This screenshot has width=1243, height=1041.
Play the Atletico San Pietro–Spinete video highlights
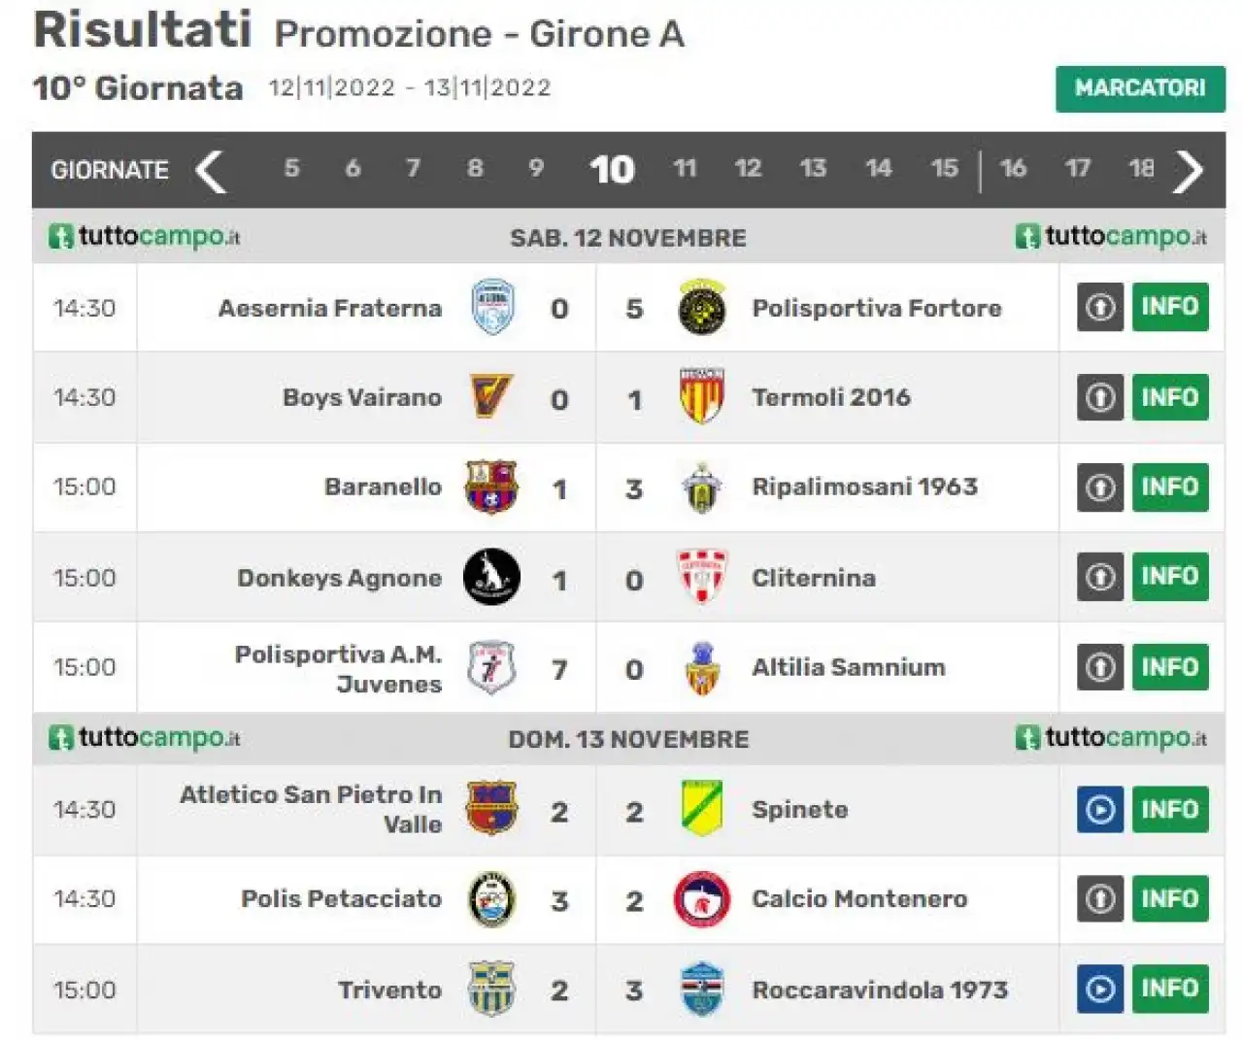point(1100,809)
